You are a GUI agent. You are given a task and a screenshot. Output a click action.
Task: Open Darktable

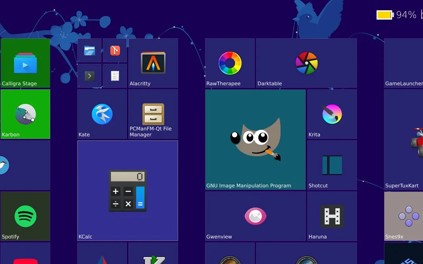[306, 63]
